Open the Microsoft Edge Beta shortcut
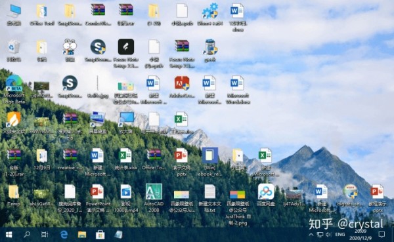The height and width of the screenshot is (242, 394). (14, 83)
